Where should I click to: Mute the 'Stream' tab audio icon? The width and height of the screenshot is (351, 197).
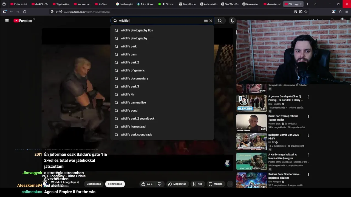click(164, 4)
